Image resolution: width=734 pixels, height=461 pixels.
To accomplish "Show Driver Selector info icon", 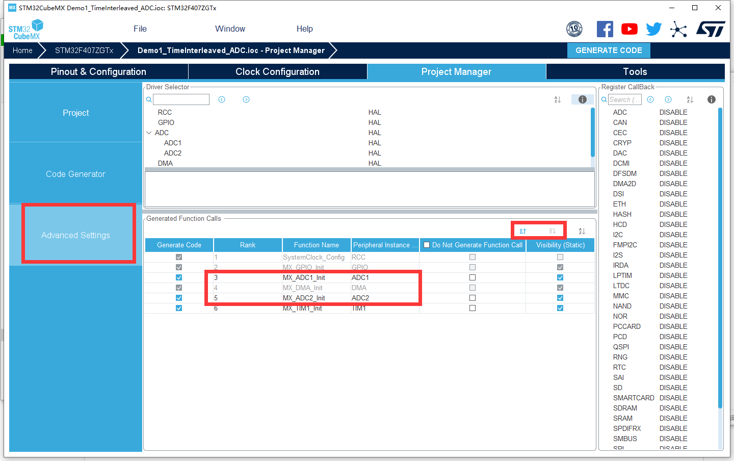I will [582, 99].
